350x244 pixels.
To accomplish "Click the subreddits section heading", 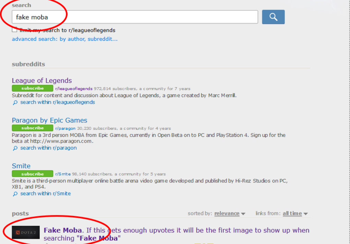I will point(28,64).
